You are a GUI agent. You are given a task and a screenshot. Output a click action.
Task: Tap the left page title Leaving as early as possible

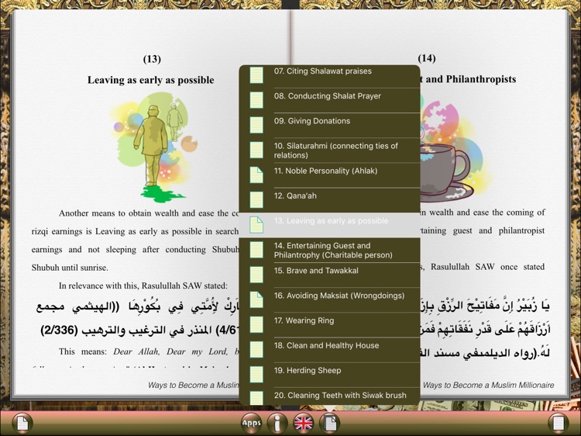(x=151, y=80)
